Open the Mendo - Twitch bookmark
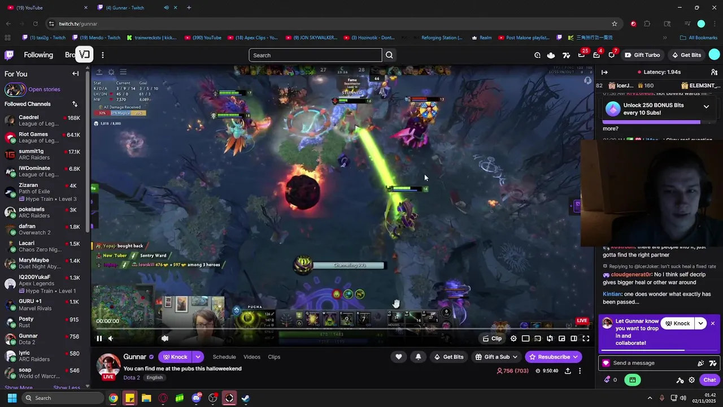The height and width of the screenshot is (407, 723). click(x=96, y=38)
